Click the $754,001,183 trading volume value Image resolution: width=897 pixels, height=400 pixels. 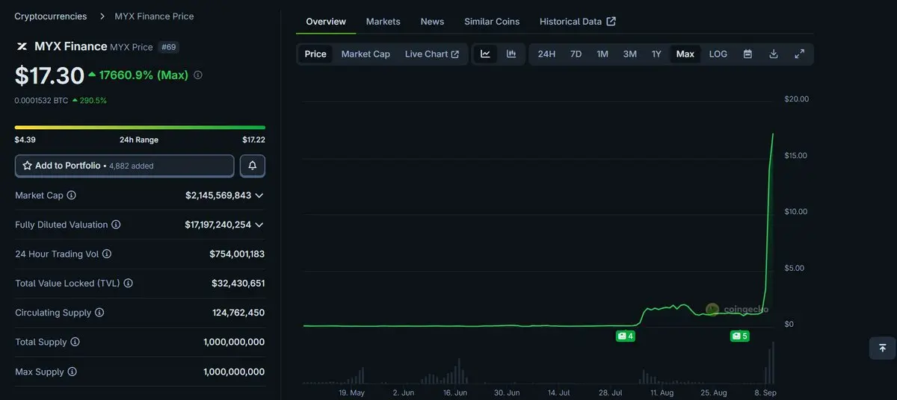tap(237, 254)
